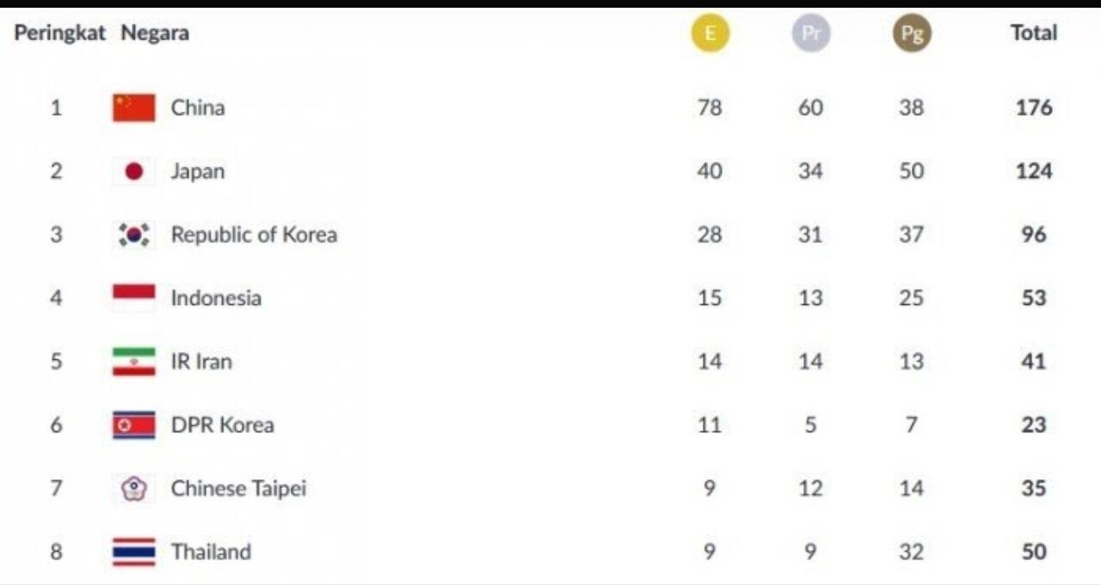1101x585 pixels.
Task: Select the Republic of Korea flag
Action: click(134, 235)
